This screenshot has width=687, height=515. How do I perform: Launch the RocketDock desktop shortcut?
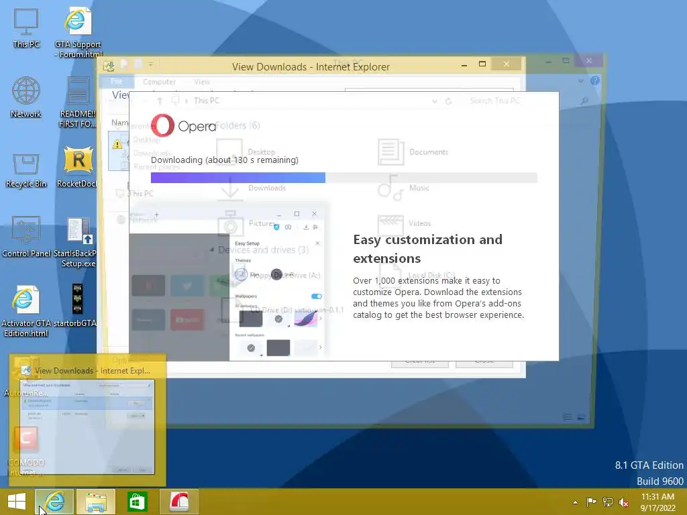[x=78, y=167]
